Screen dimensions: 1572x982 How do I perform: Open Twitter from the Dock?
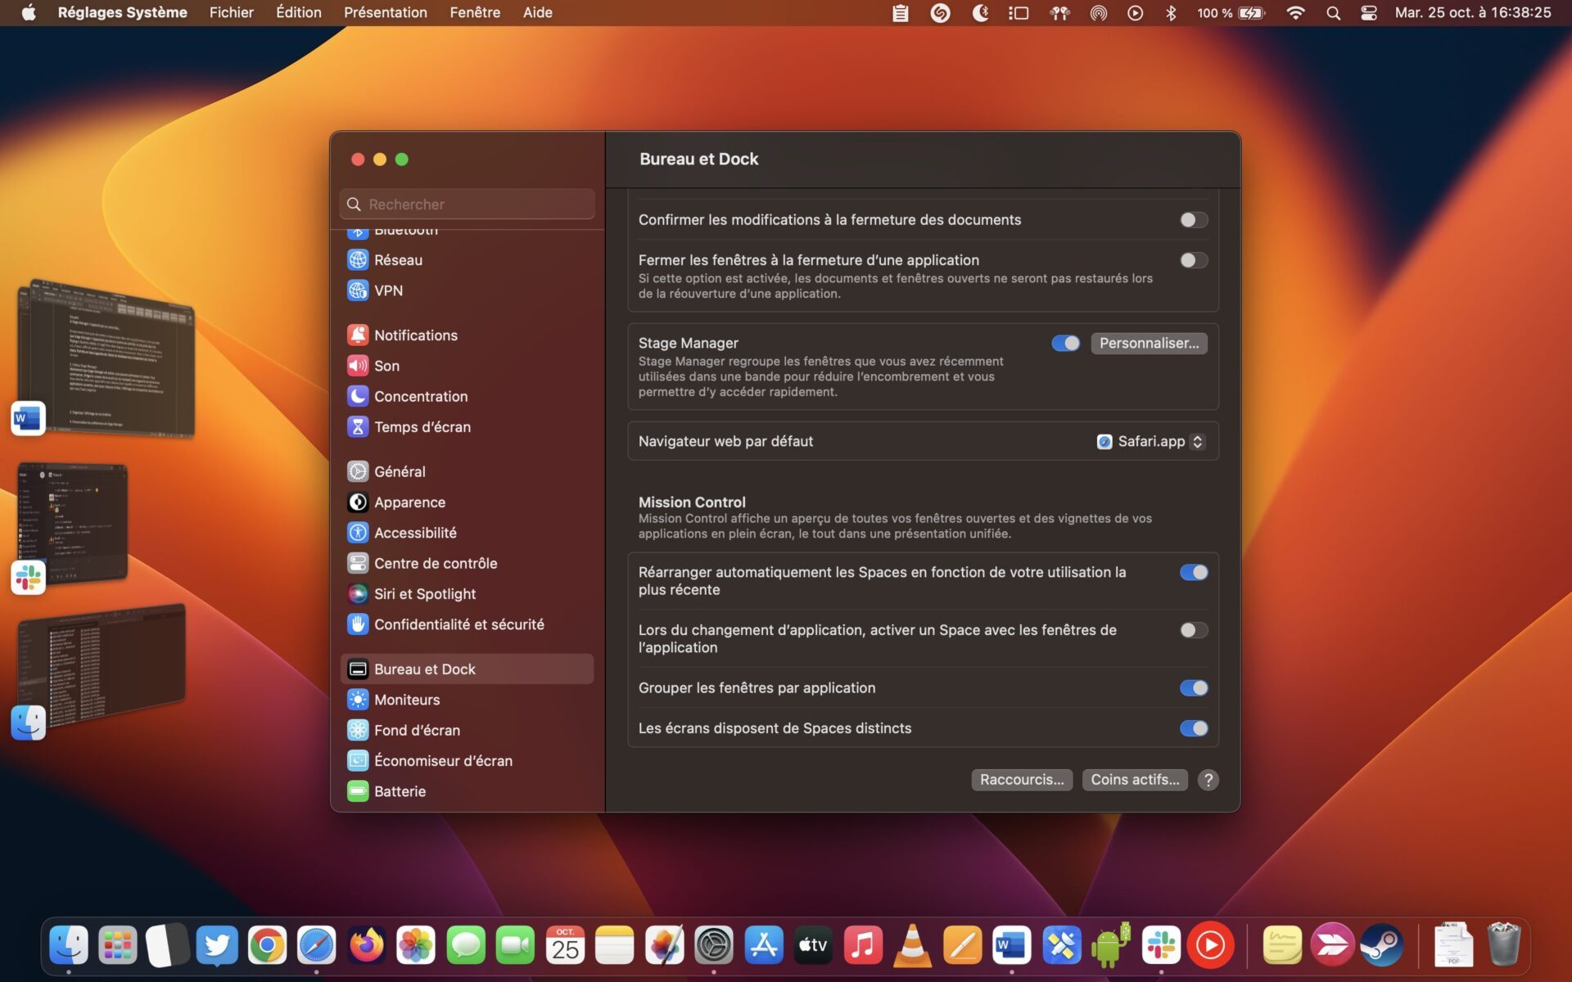point(217,946)
